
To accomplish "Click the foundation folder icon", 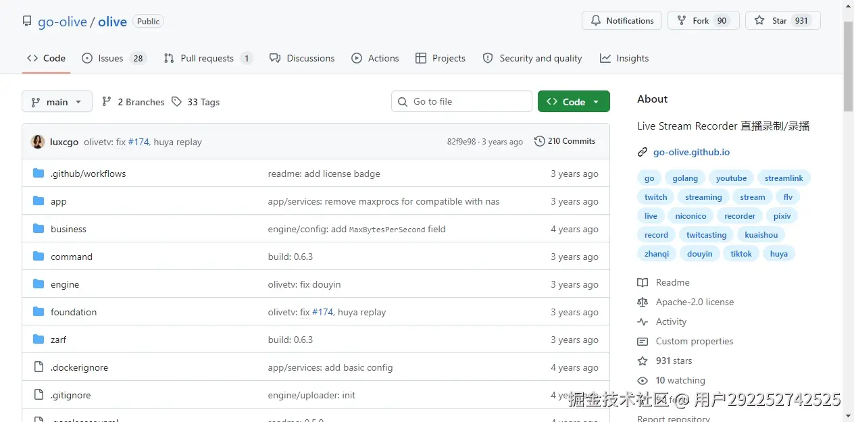I will (39, 312).
